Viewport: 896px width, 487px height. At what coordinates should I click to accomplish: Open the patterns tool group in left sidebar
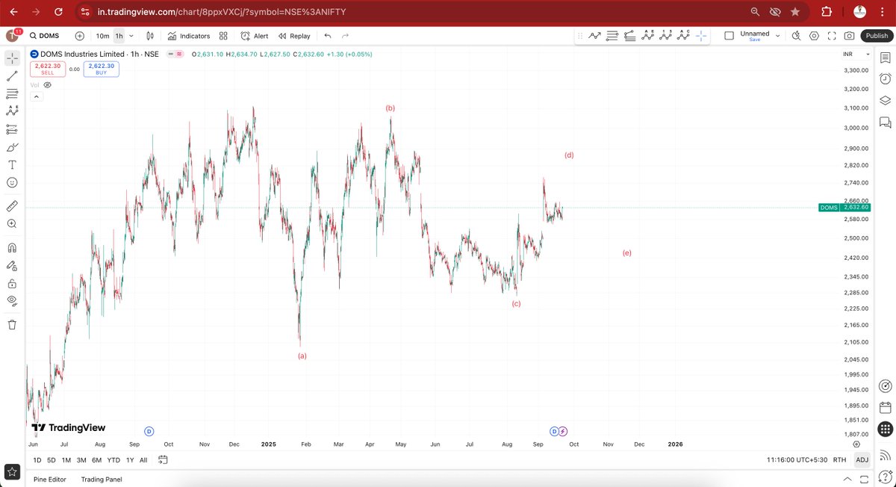pos(12,111)
